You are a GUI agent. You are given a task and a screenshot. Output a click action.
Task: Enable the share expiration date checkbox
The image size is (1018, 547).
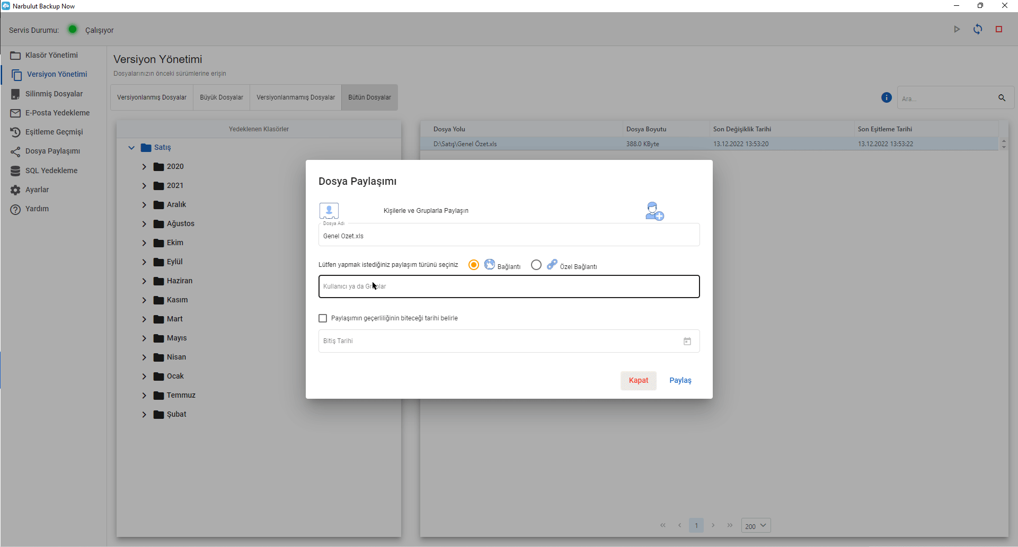(x=323, y=318)
